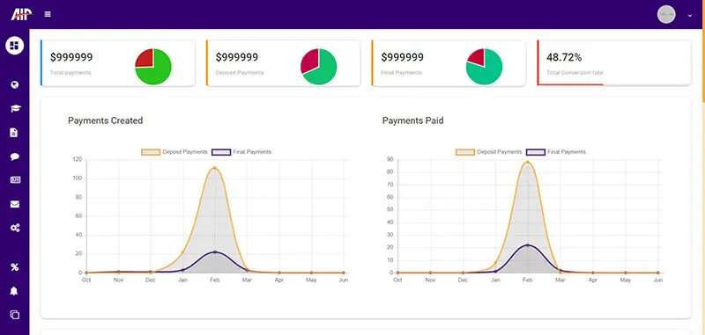Open the ID card icon in sidebar
Image resolution: width=705 pixels, height=335 pixels.
point(15,180)
